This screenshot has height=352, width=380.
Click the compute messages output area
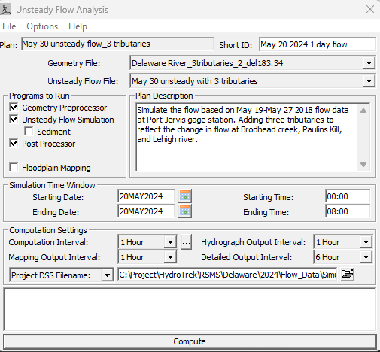(x=190, y=309)
